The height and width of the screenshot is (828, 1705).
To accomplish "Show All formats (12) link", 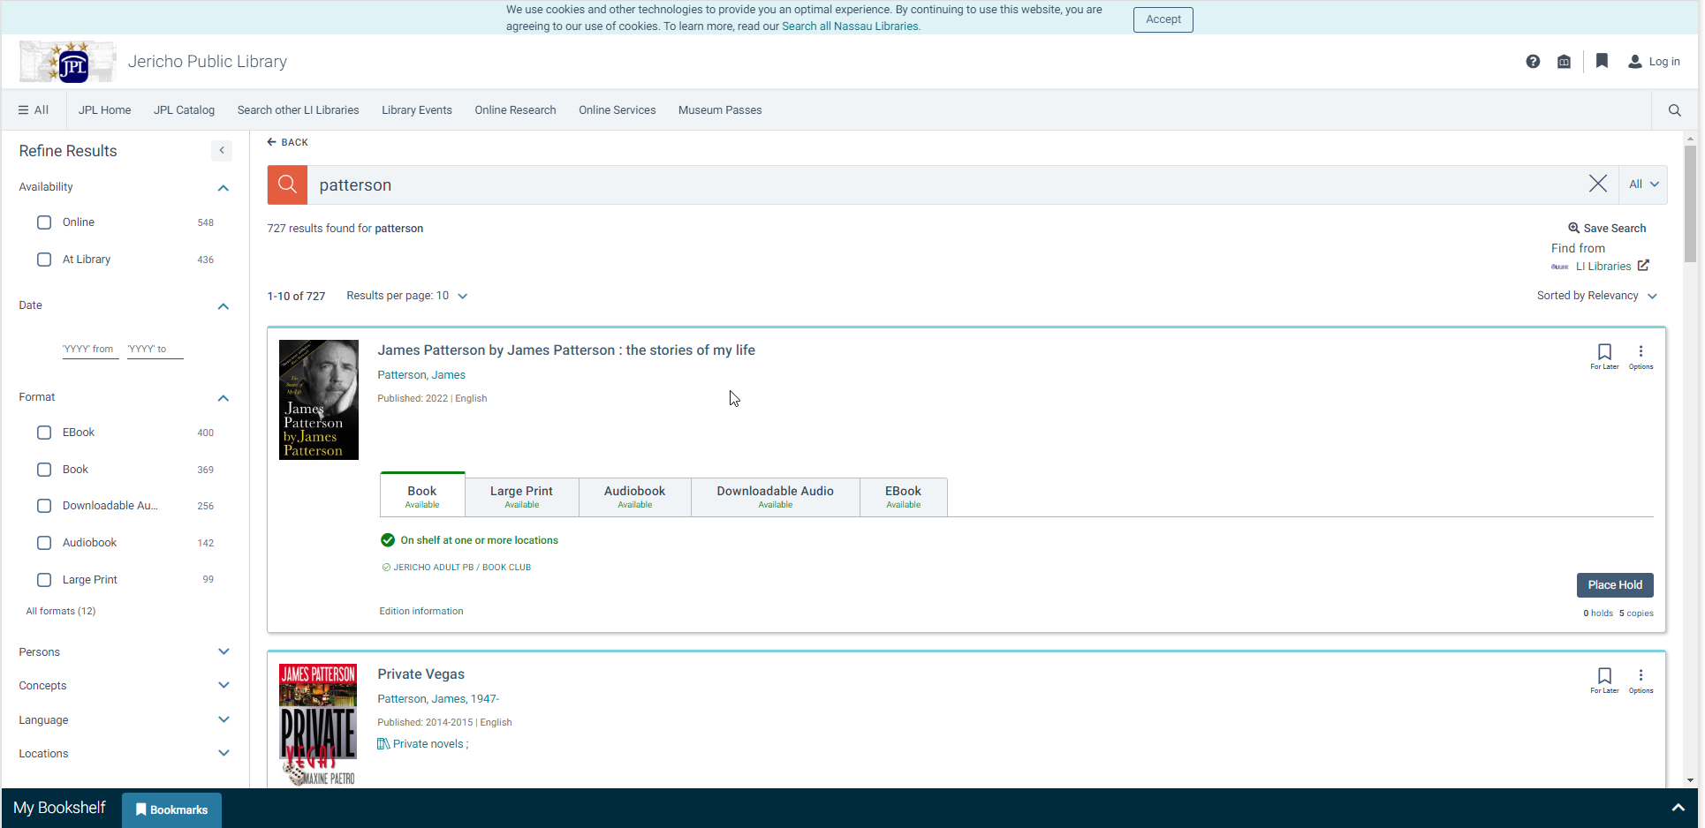I will point(60,611).
